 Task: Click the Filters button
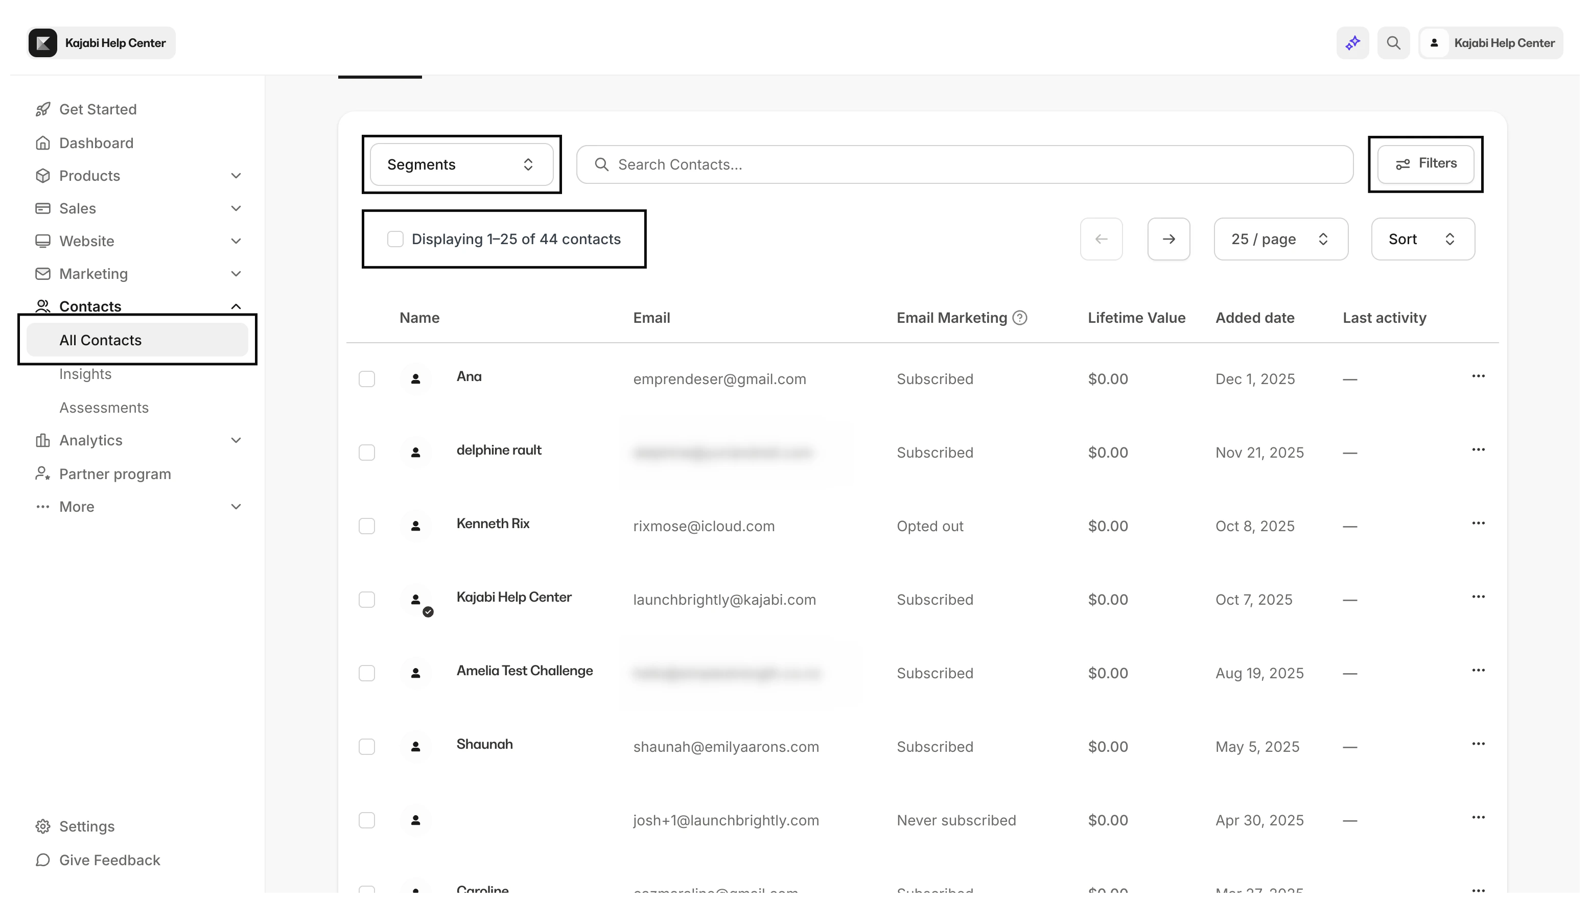click(1425, 163)
